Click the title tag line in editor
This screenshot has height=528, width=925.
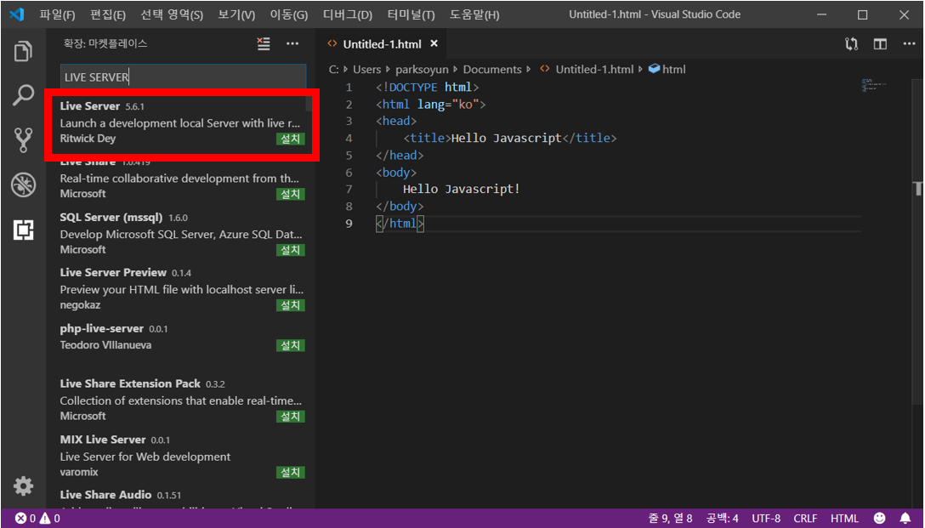pos(510,139)
